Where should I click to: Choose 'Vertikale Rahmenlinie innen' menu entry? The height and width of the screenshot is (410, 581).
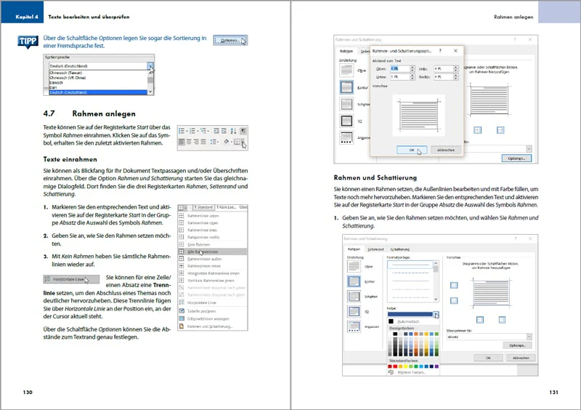(x=212, y=281)
